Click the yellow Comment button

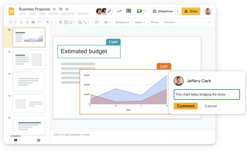tap(186, 106)
